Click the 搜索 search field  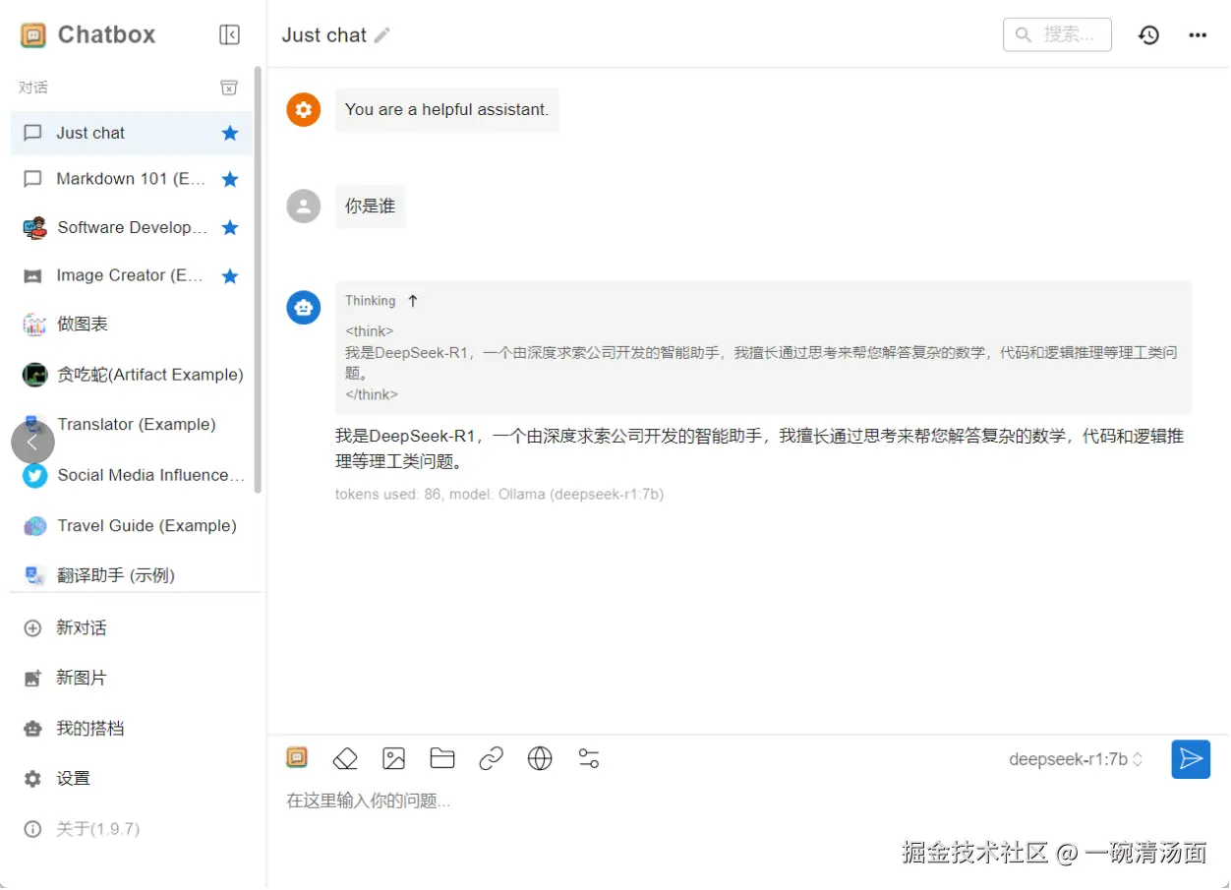(1057, 34)
